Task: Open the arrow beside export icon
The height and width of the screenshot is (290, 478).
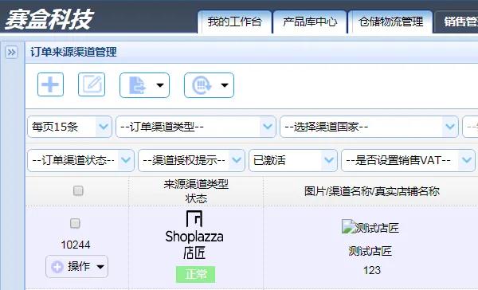Action: [160, 85]
